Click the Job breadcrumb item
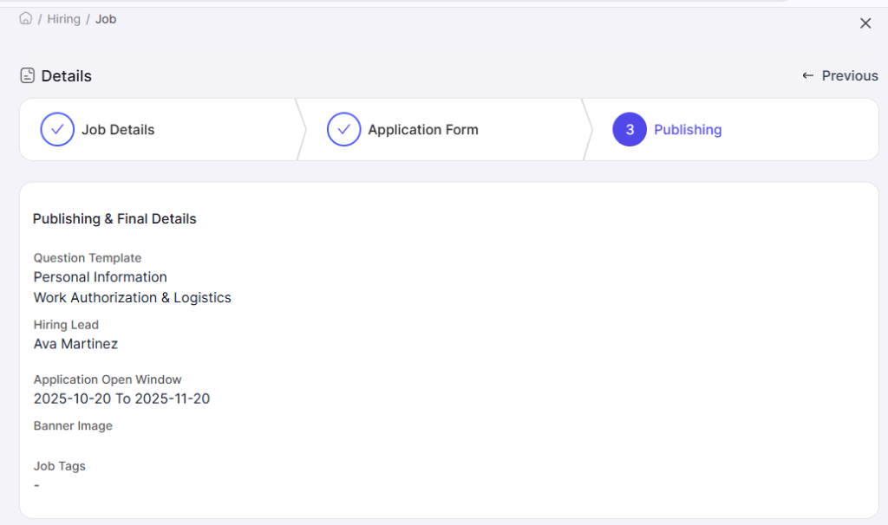The width and height of the screenshot is (888, 525). tap(106, 18)
